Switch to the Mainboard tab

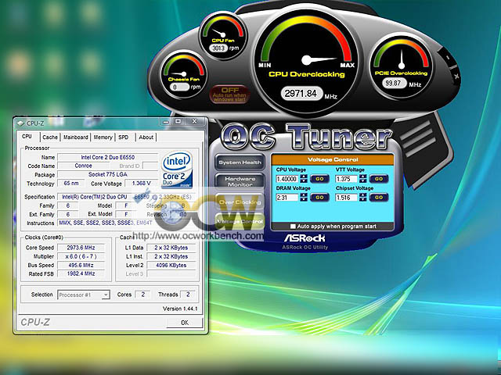click(76, 137)
